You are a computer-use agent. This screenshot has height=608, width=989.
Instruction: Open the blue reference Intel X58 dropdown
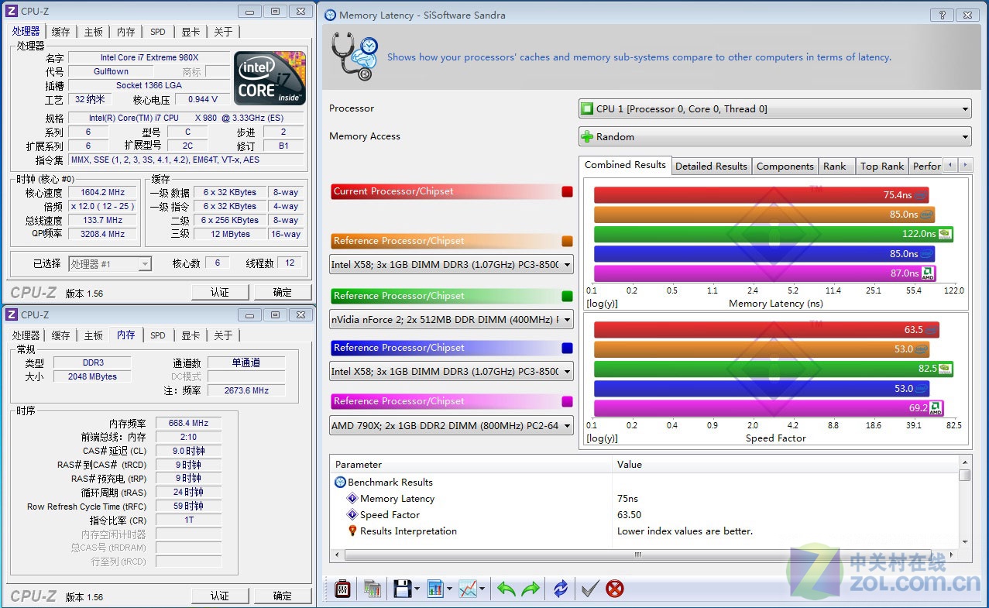pyautogui.click(x=452, y=371)
